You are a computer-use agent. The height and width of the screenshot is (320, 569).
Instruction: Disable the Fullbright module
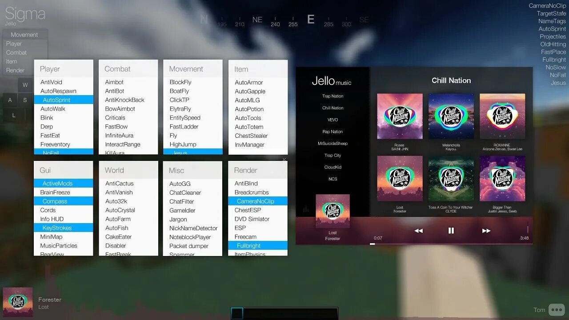(x=258, y=246)
